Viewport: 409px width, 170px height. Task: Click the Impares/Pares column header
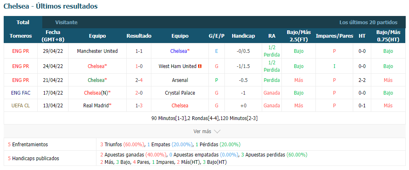pyautogui.click(x=334, y=36)
